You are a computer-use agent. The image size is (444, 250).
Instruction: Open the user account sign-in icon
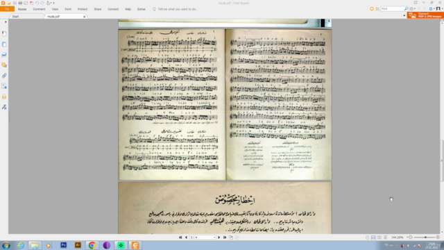click(438, 9)
